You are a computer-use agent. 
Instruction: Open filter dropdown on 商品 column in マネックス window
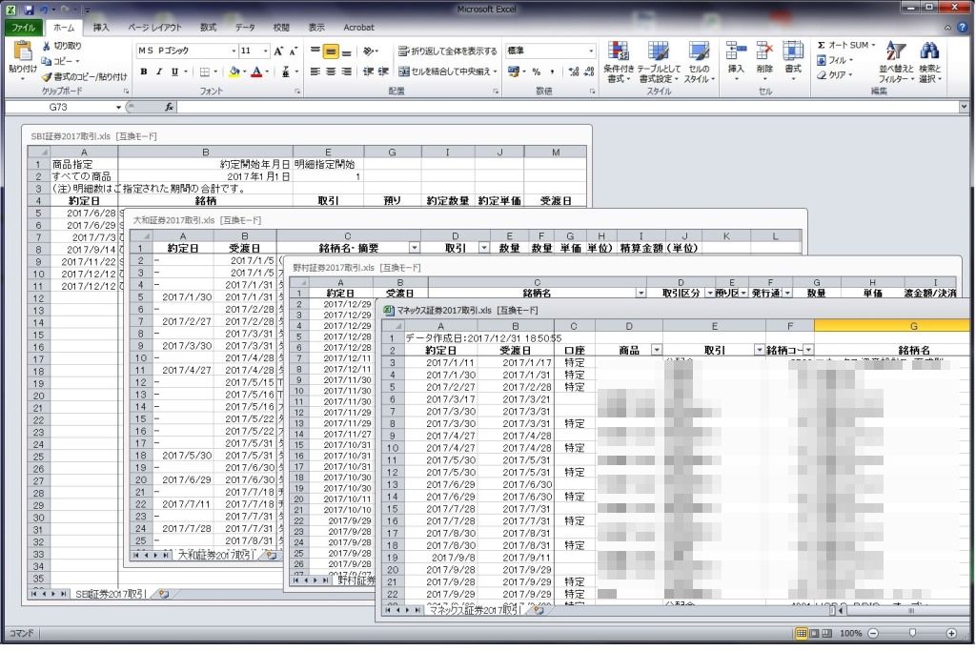point(656,351)
